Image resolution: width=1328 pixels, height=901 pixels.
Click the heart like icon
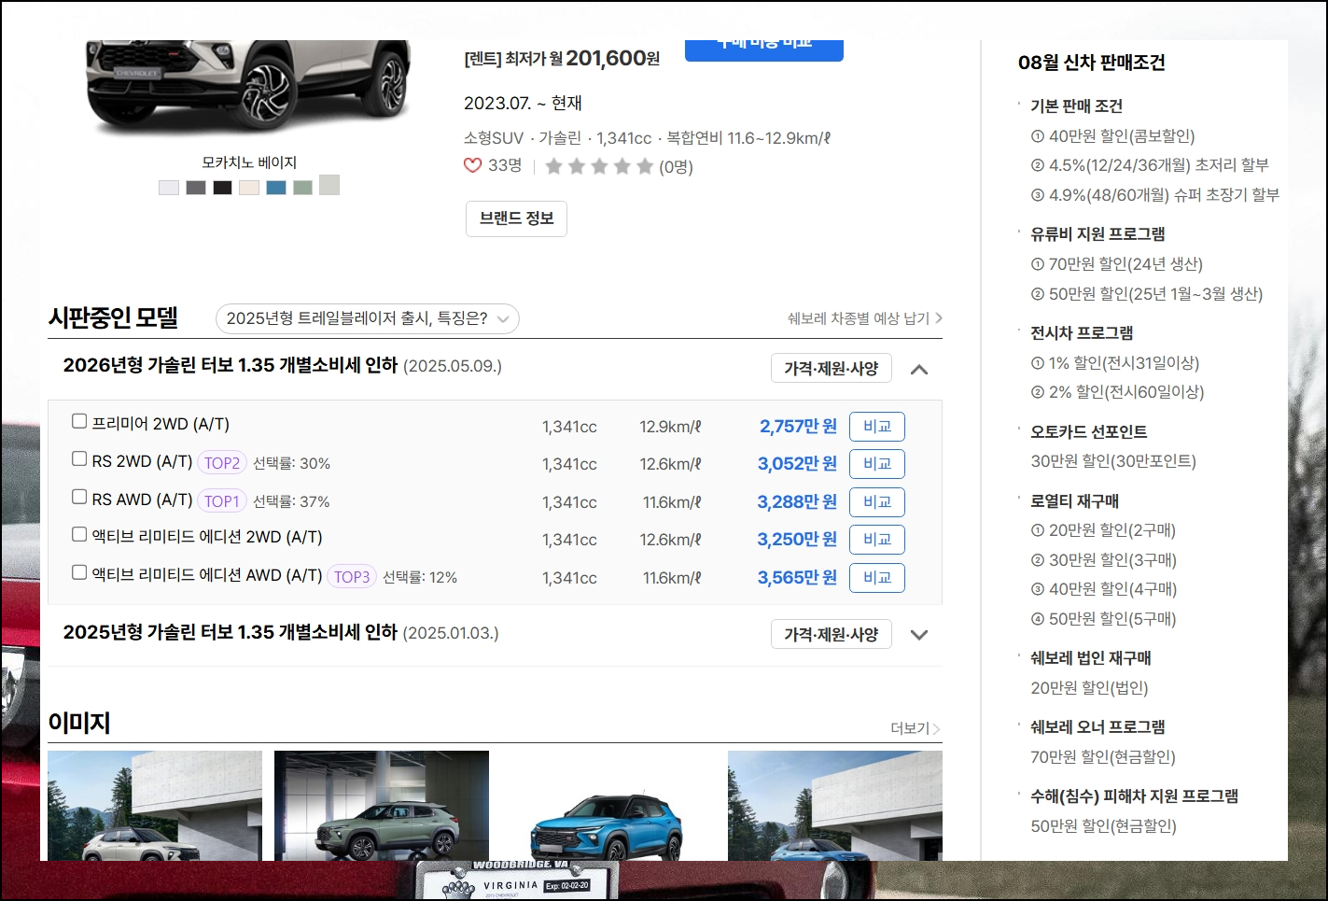(473, 165)
